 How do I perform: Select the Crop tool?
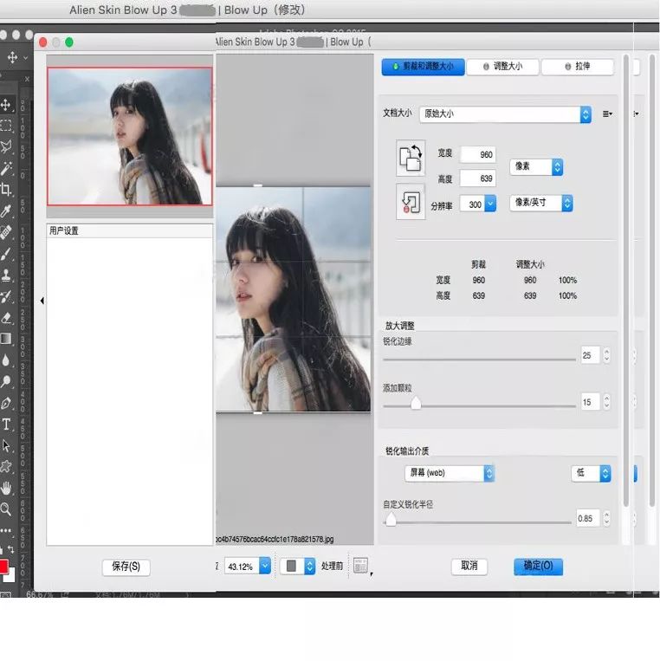coord(6,189)
